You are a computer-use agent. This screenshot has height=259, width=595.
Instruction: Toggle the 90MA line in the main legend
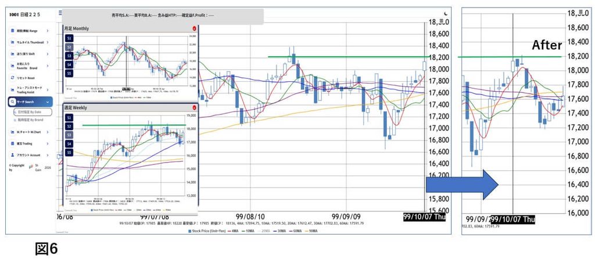(x=313, y=231)
